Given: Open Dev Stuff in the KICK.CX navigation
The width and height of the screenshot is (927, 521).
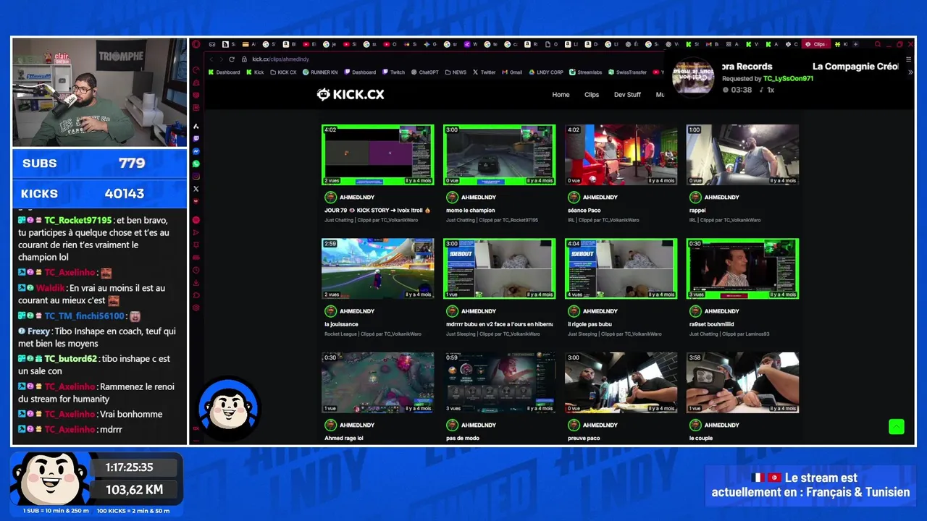Looking at the screenshot, I should point(627,95).
